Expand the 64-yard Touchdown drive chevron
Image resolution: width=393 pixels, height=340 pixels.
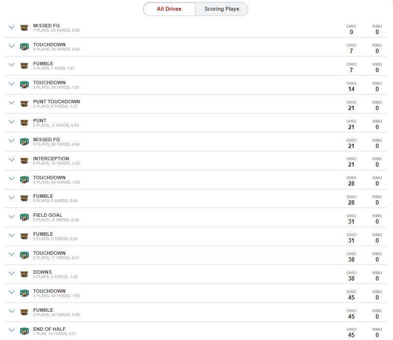pyautogui.click(x=12, y=178)
